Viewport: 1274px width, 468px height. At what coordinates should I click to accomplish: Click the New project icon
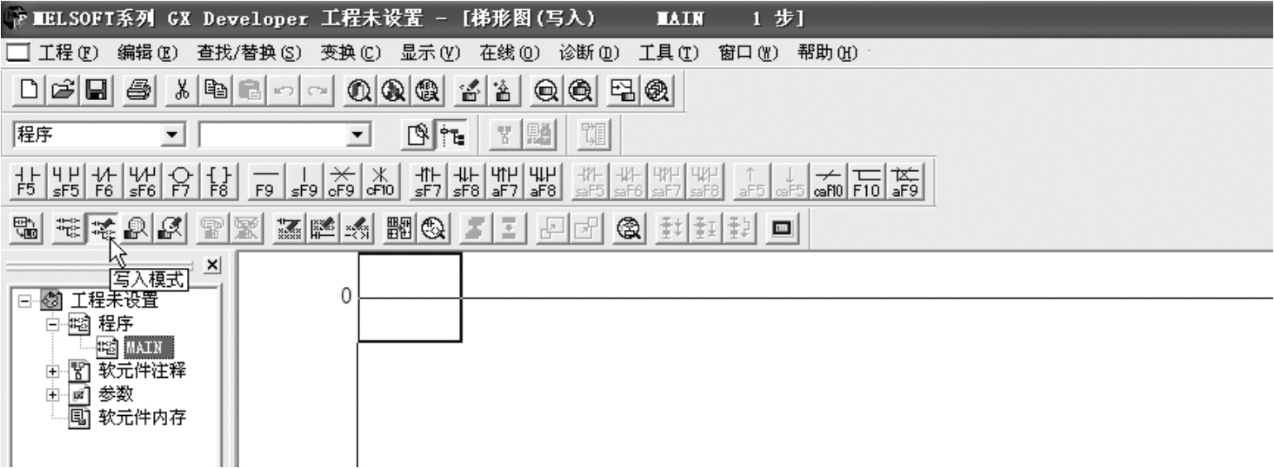[x=28, y=89]
